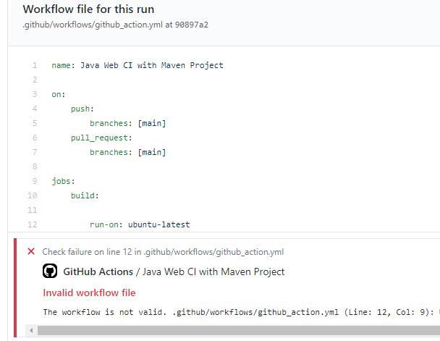Click the 'build:' job key on line 10
This screenshot has height=341, width=440.
[x=85, y=195]
